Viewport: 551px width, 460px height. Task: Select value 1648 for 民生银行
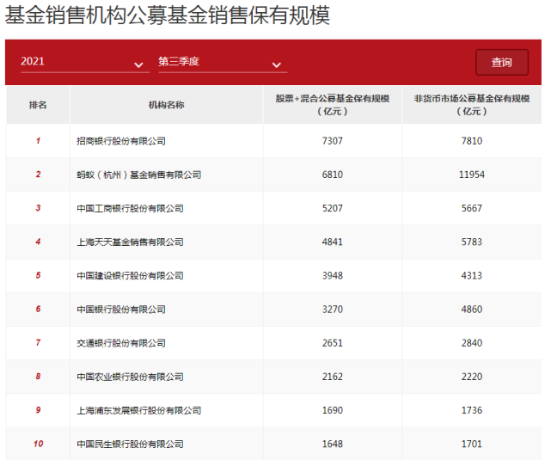(x=333, y=445)
